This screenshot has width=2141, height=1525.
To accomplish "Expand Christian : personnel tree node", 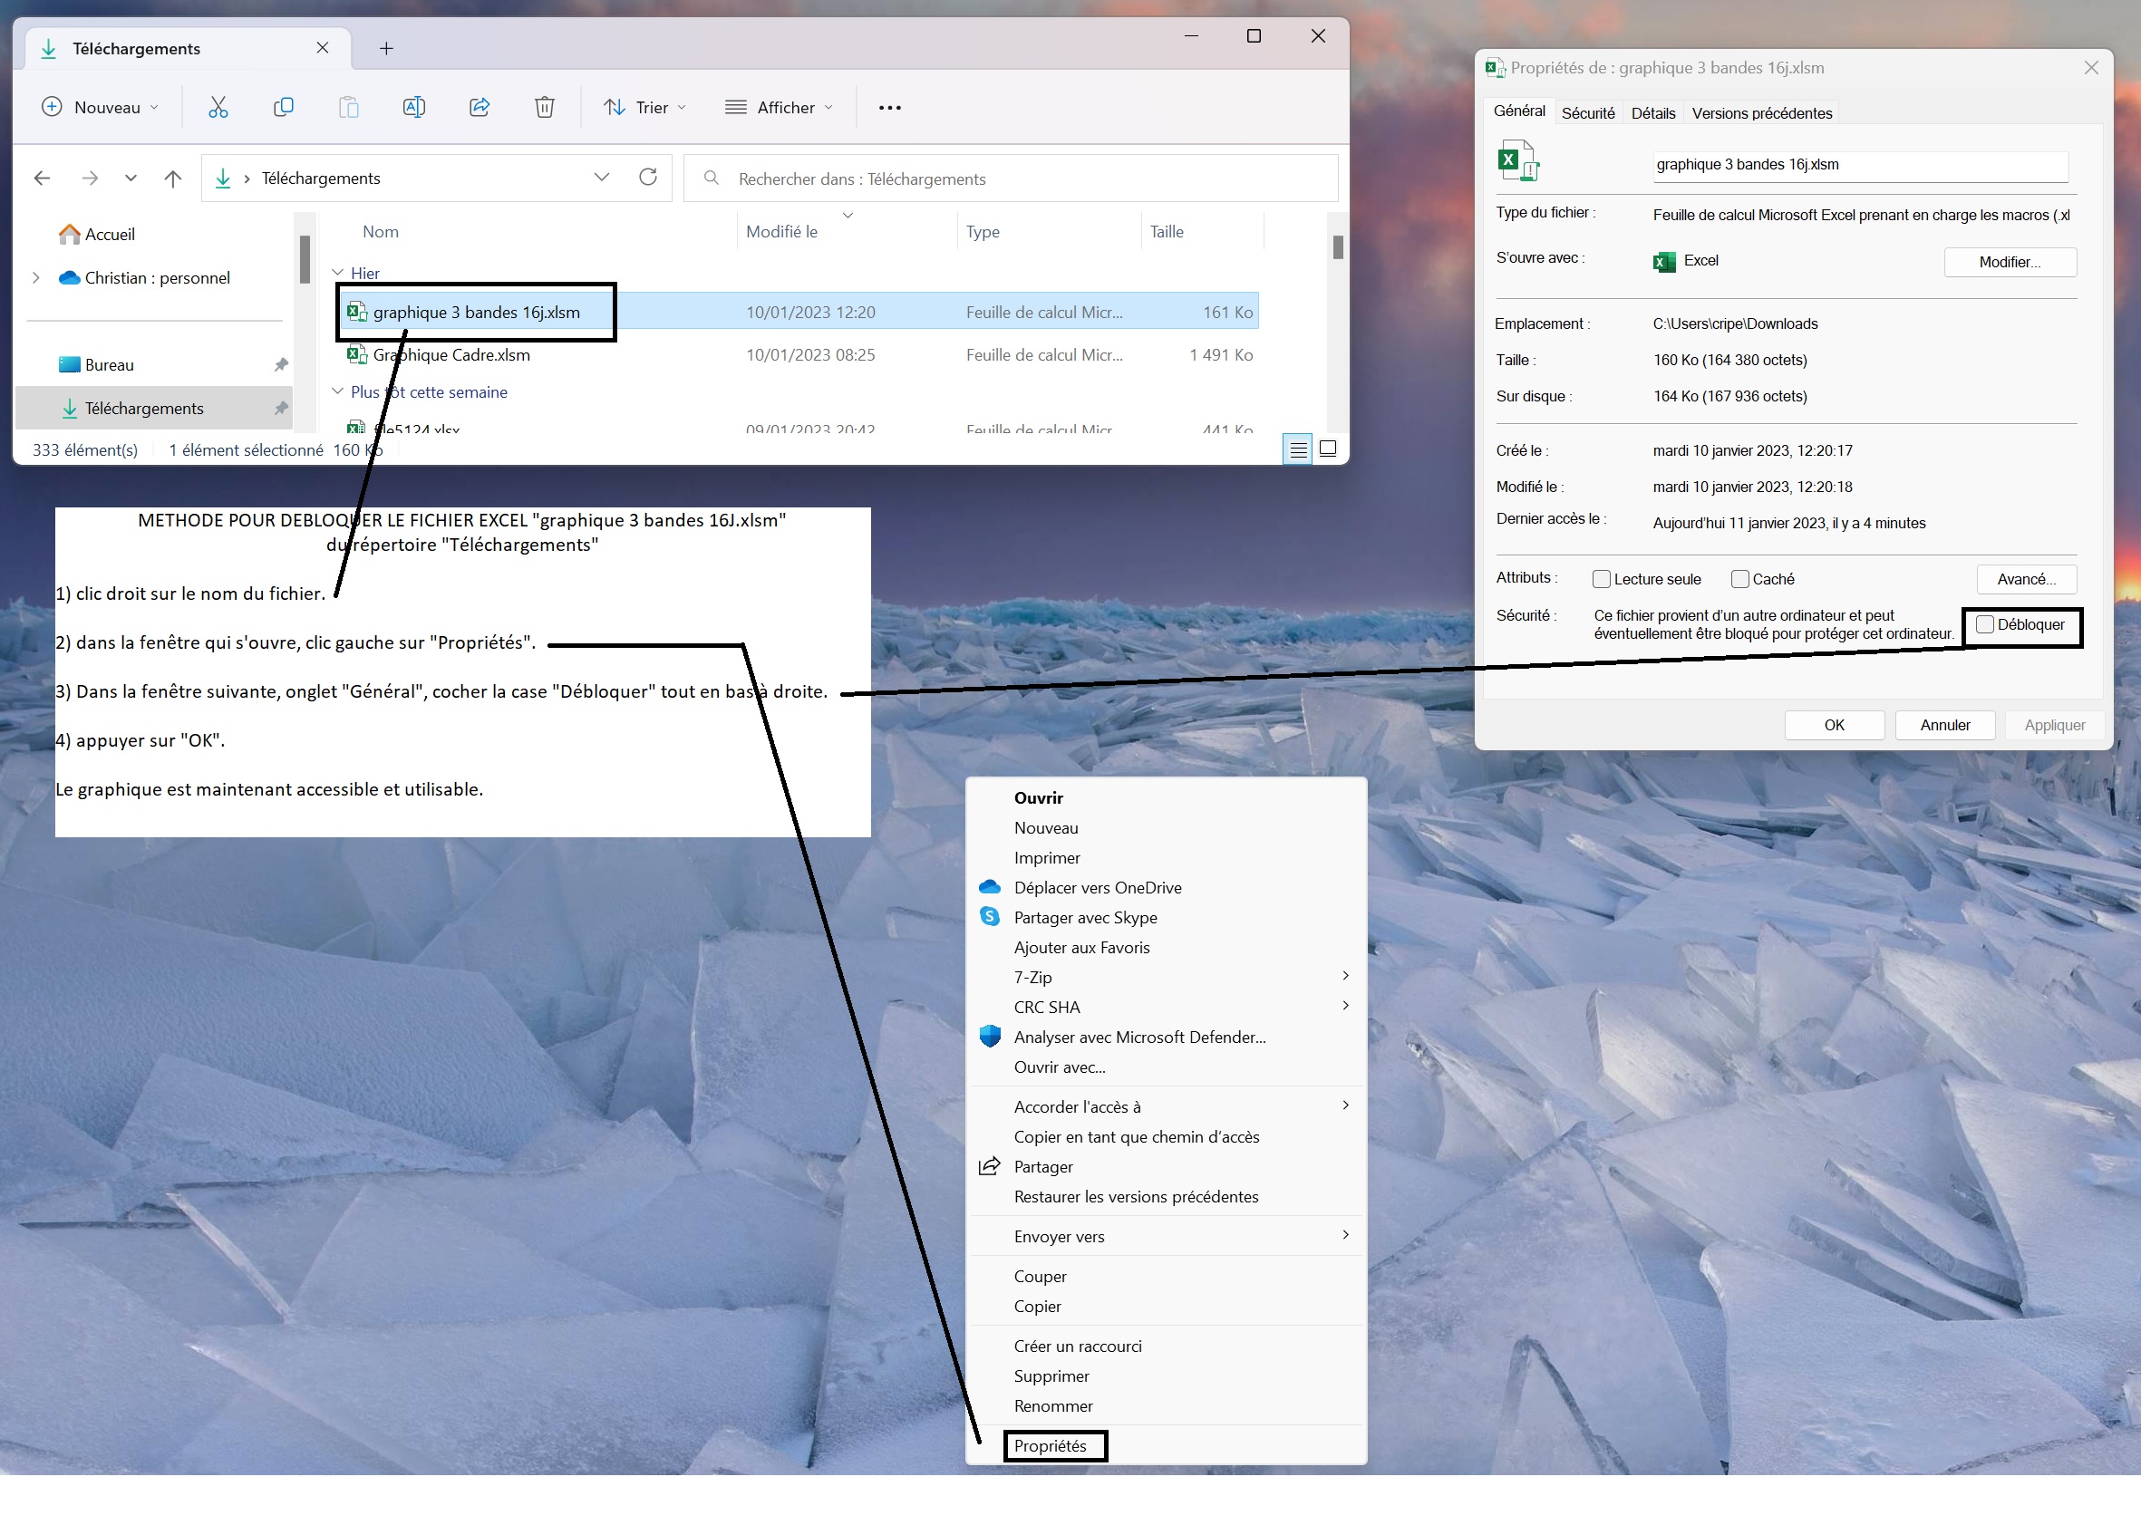I will pos(35,277).
